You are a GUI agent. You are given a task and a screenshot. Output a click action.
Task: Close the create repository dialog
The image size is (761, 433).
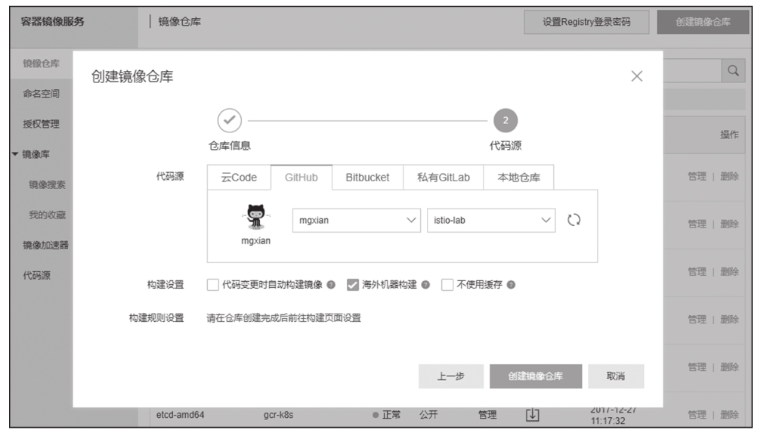click(636, 76)
